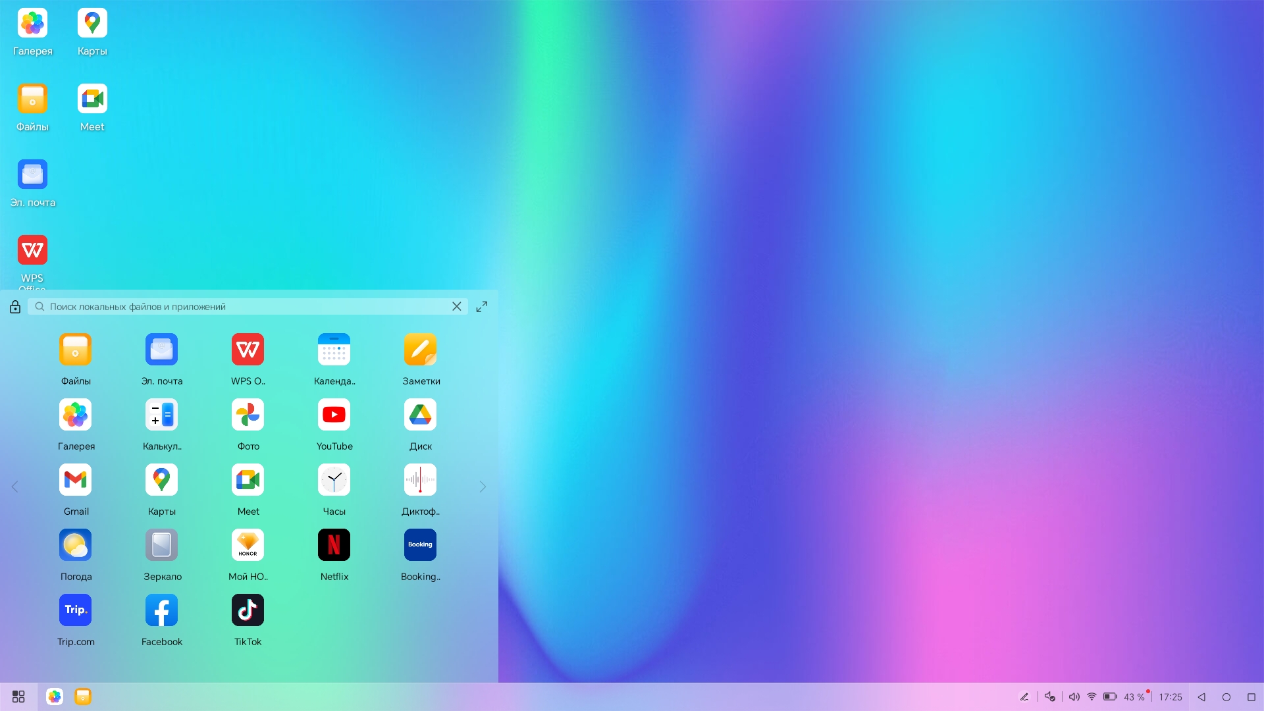
Task: Open the Booking.com app icon
Action: pyautogui.click(x=420, y=545)
